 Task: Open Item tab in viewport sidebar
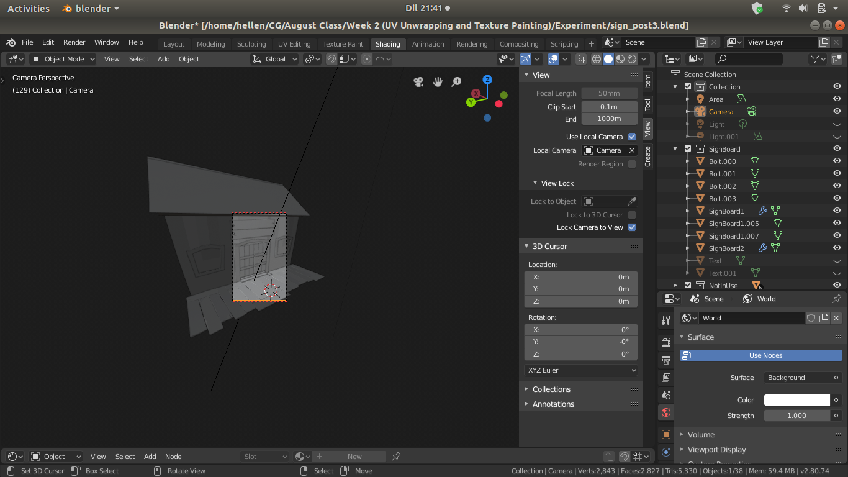[647, 81]
